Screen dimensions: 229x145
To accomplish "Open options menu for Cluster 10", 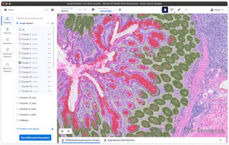I will coord(49,77).
